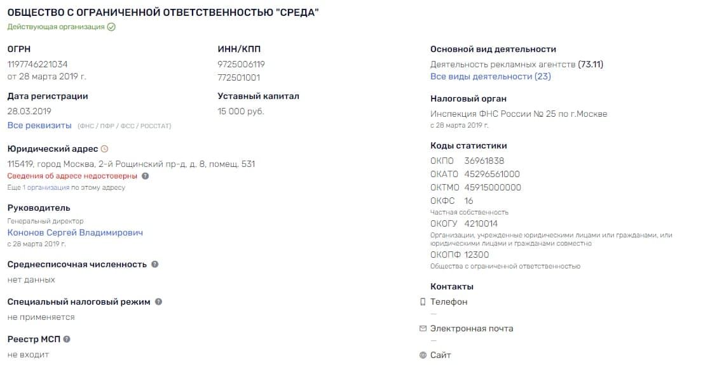Image resolution: width=710 pixels, height=365 pixels.
Task: Click the globe icon next to Сайт
Action: (423, 355)
